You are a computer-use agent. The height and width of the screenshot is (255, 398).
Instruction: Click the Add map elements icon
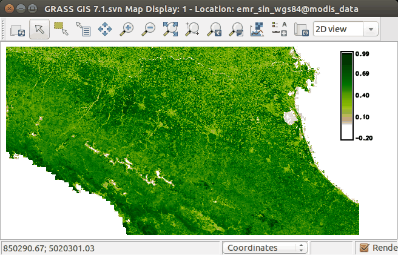(x=279, y=28)
